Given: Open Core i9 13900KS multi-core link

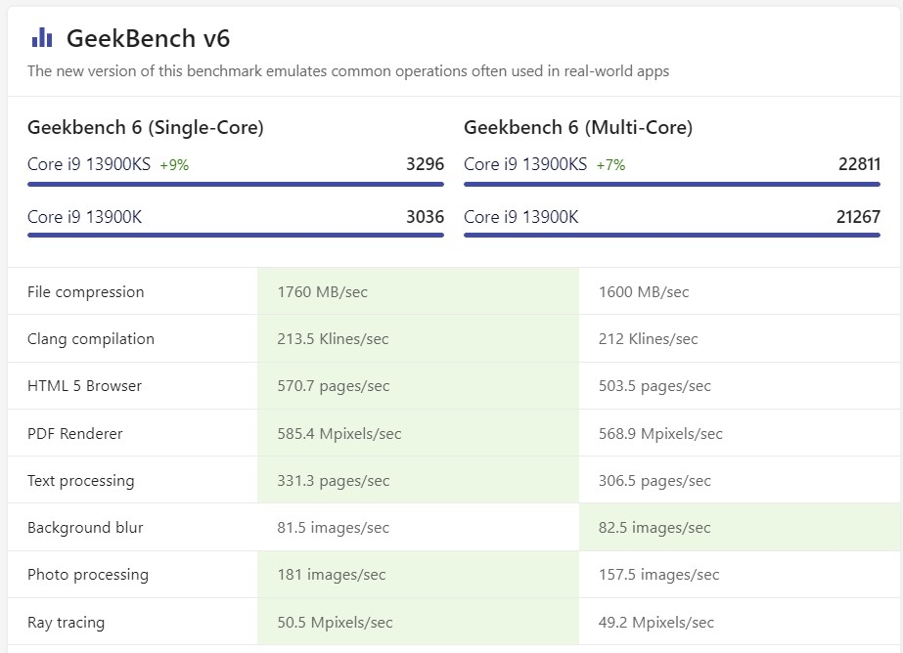Looking at the screenshot, I should click(525, 164).
